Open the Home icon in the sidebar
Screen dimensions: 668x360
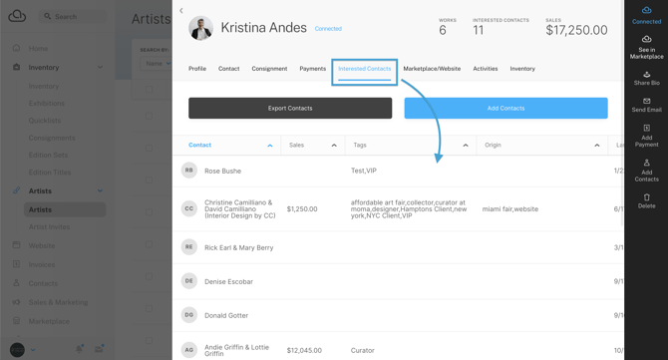click(16, 48)
